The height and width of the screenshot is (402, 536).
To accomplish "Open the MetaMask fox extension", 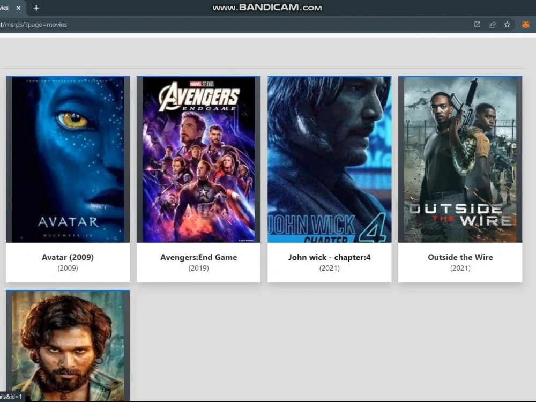I will coord(526,25).
